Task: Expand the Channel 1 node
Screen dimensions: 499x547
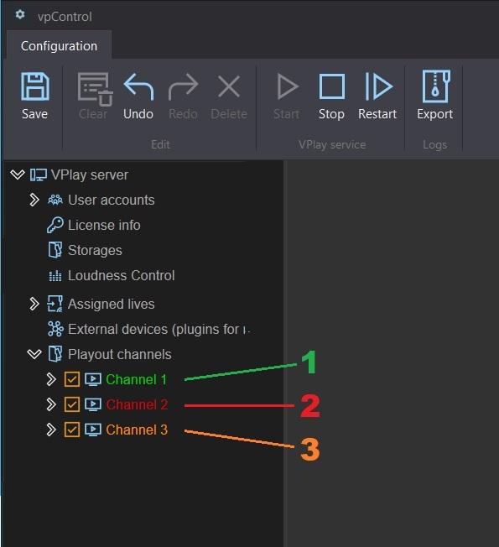Action: coord(51,379)
